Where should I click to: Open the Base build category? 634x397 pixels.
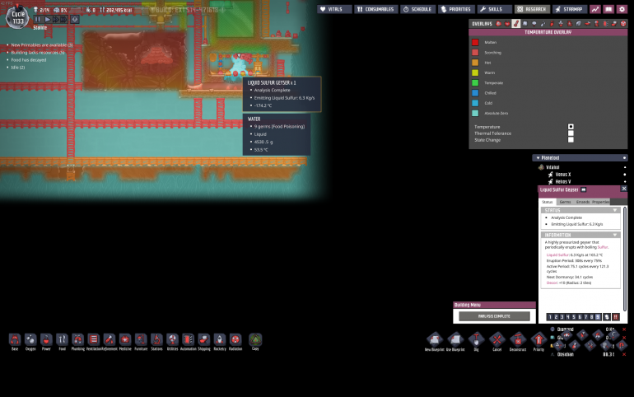click(x=15, y=340)
